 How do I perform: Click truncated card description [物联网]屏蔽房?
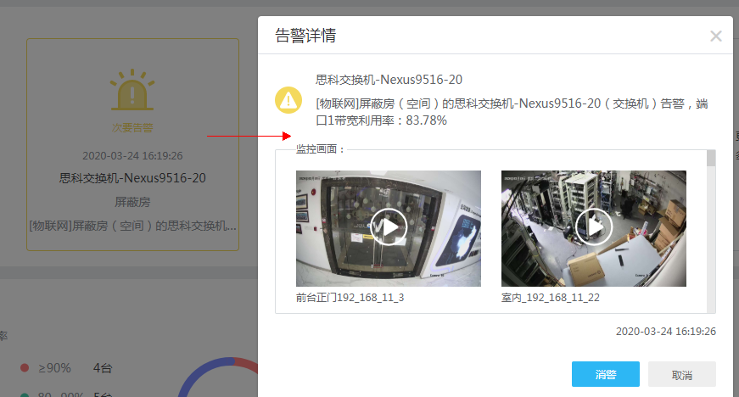coord(133,226)
